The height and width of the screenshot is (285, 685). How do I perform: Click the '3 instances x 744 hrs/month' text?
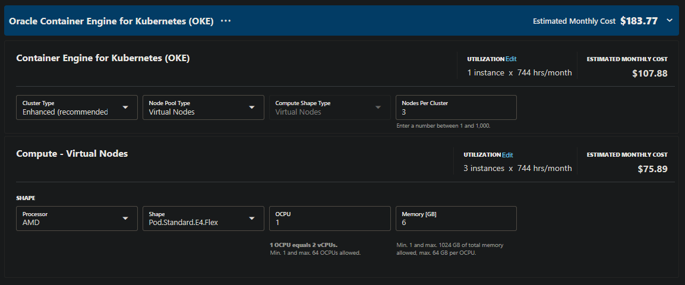[x=517, y=169]
